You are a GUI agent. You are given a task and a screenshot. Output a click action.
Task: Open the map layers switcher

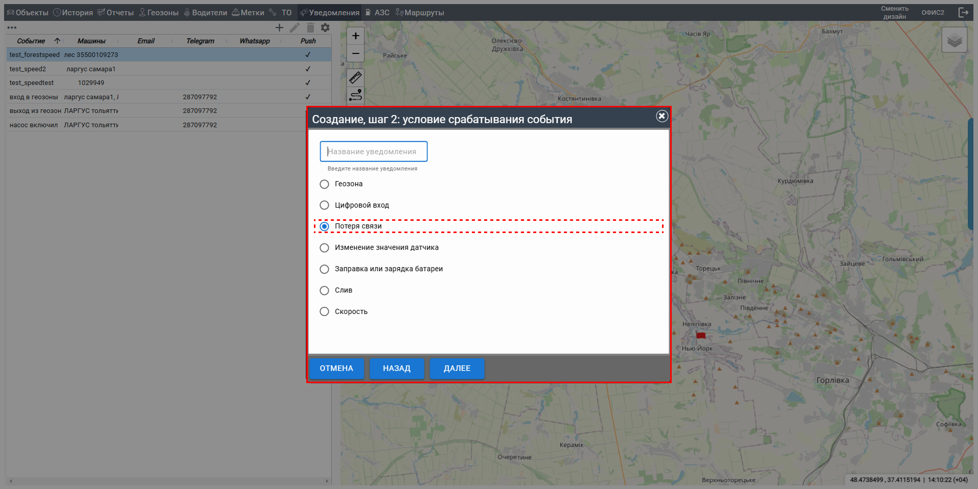pos(954,40)
